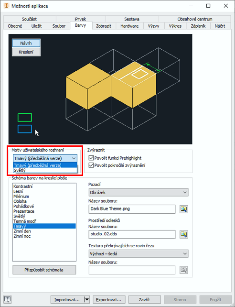Open the Zobrazit tab

coord(104,26)
